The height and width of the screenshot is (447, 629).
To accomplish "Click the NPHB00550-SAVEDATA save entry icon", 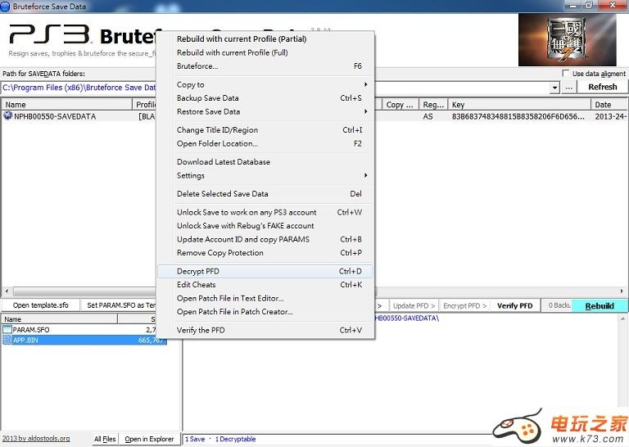I will (x=8, y=116).
